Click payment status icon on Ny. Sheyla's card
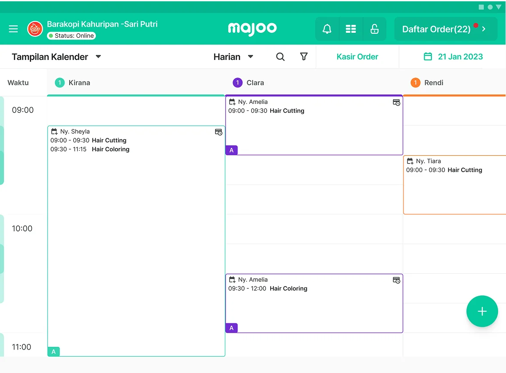The height and width of the screenshot is (373, 506). [x=218, y=132]
